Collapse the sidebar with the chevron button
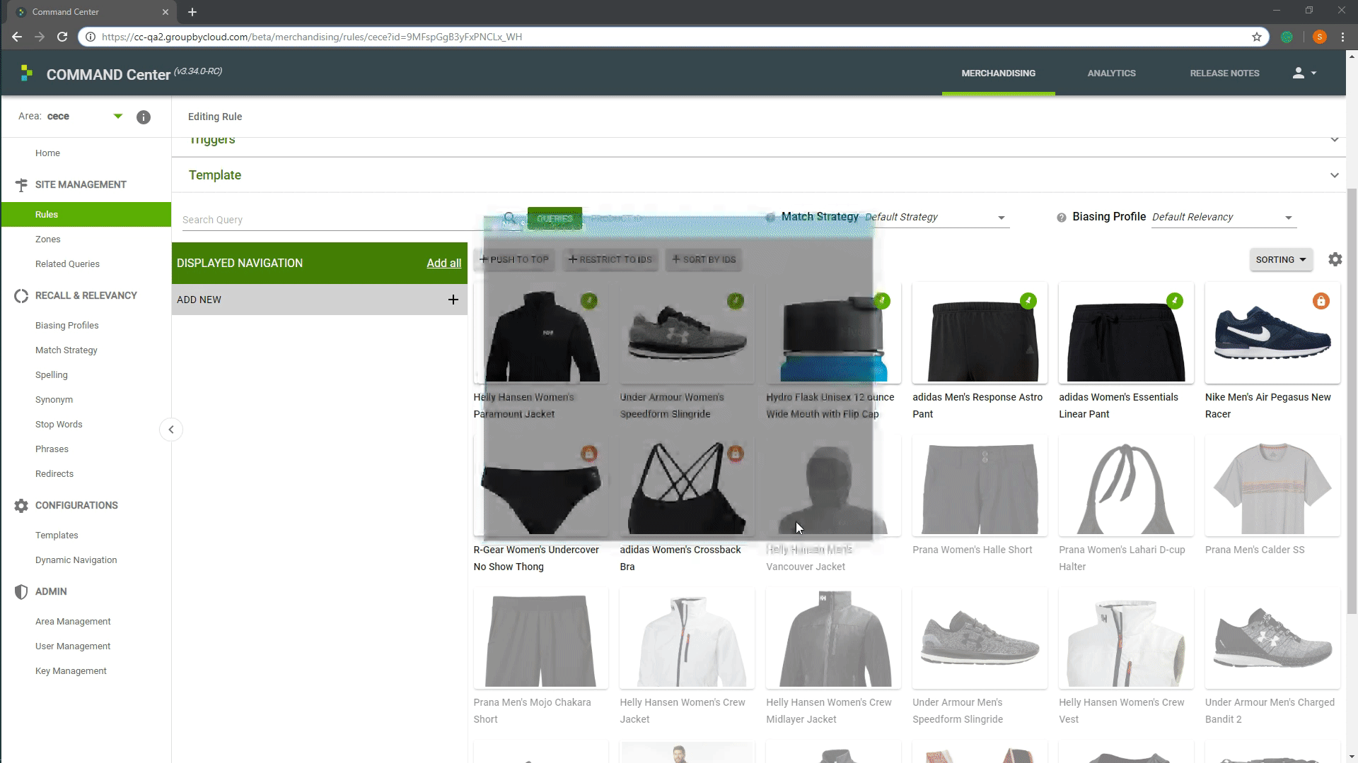This screenshot has width=1358, height=763. (x=171, y=430)
